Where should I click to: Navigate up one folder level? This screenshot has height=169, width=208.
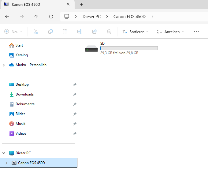[36, 17]
